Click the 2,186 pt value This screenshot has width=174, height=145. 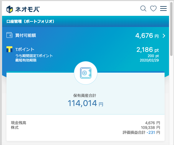point(148,50)
